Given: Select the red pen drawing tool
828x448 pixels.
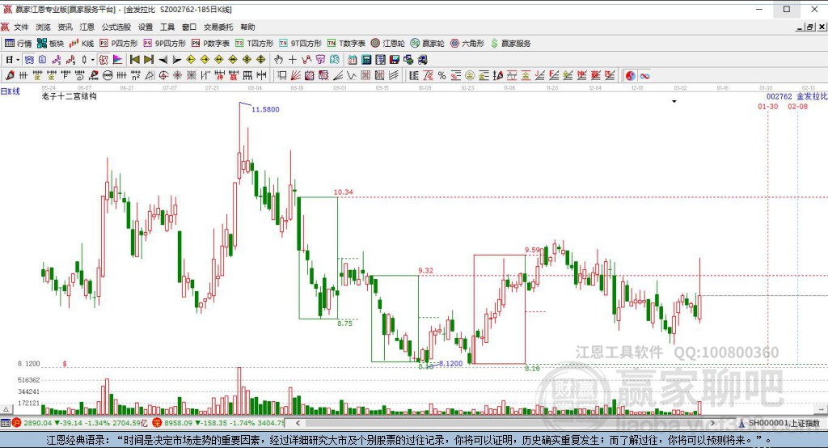Looking at the screenshot, I should click(x=10, y=75).
